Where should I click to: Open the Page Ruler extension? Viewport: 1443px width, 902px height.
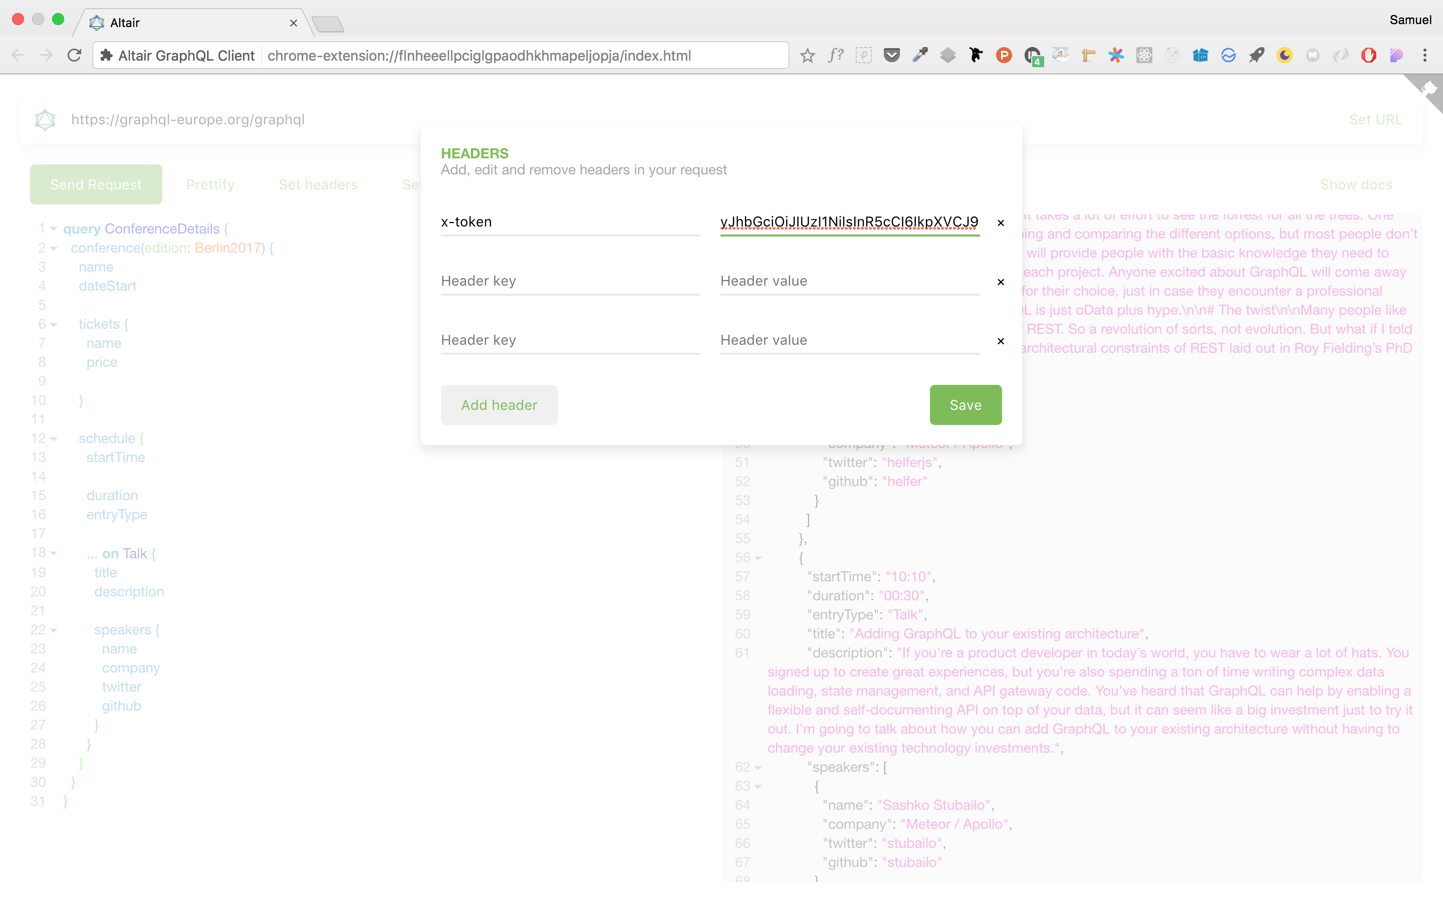coord(1089,55)
